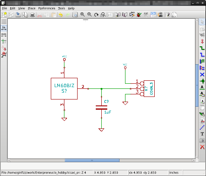The height and width of the screenshot is (176, 206).
Task: Select the hierarchical label tool
Action: pos(202,101)
